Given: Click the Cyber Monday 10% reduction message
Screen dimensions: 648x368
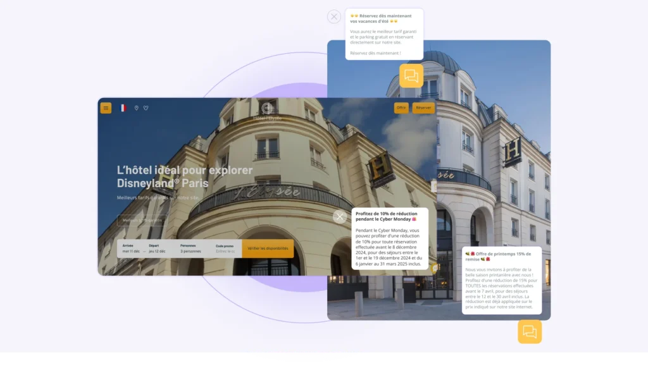Looking at the screenshot, I should (389, 239).
